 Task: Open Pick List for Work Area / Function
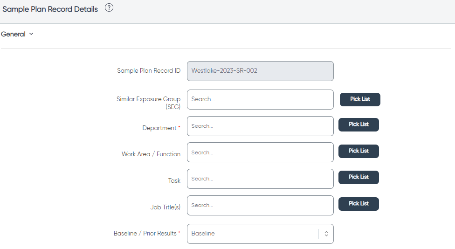click(x=358, y=151)
